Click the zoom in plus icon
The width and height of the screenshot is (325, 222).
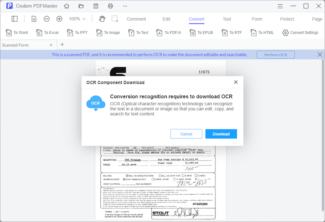coord(59,19)
